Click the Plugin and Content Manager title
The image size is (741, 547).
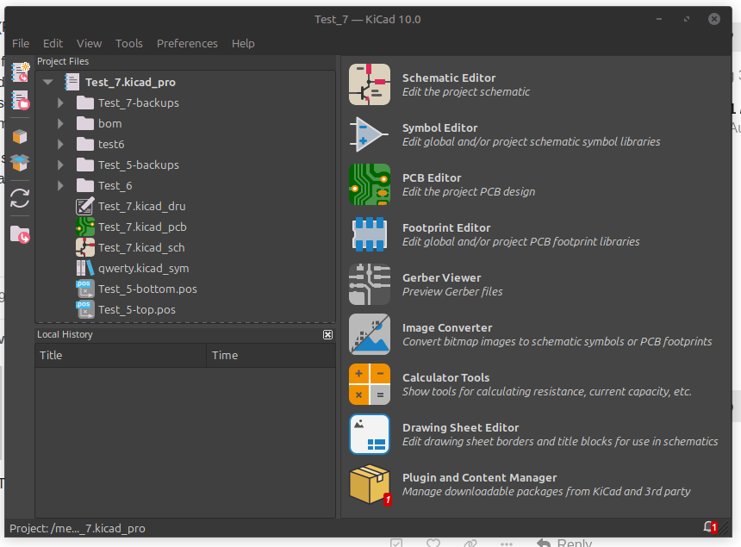[x=479, y=477]
